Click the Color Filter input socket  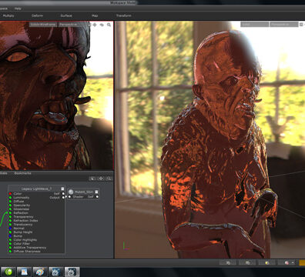(10, 244)
